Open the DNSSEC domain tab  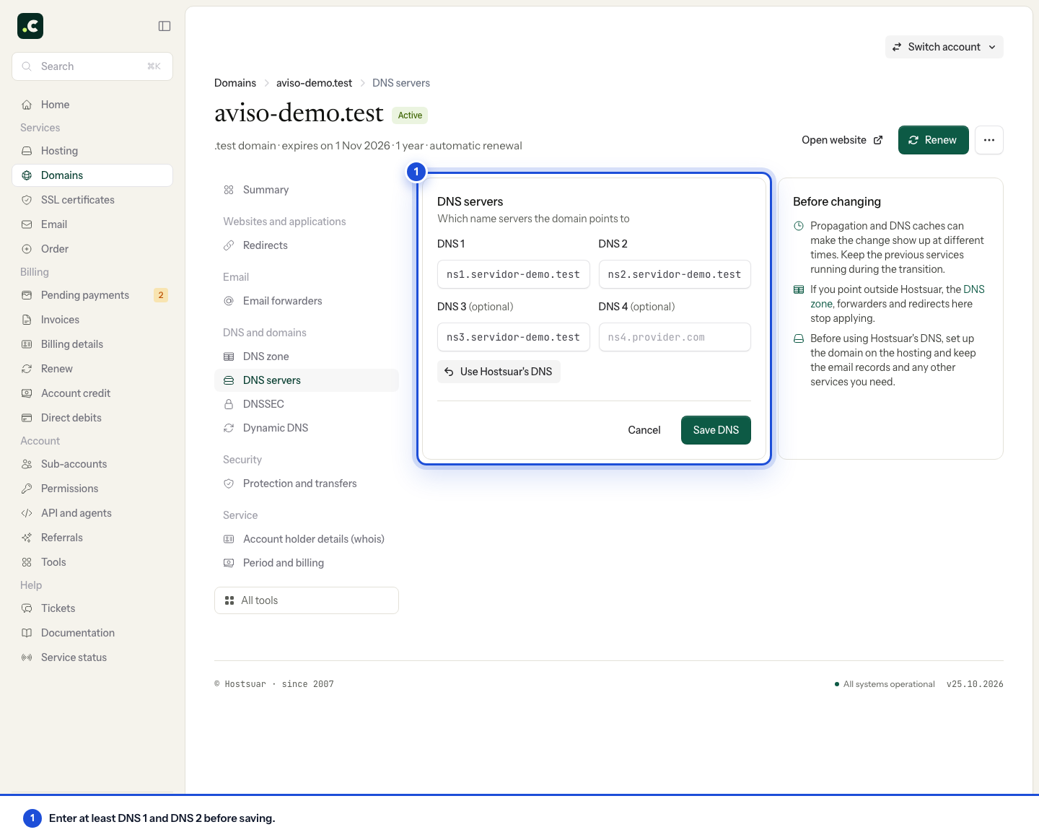coord(307,404)
